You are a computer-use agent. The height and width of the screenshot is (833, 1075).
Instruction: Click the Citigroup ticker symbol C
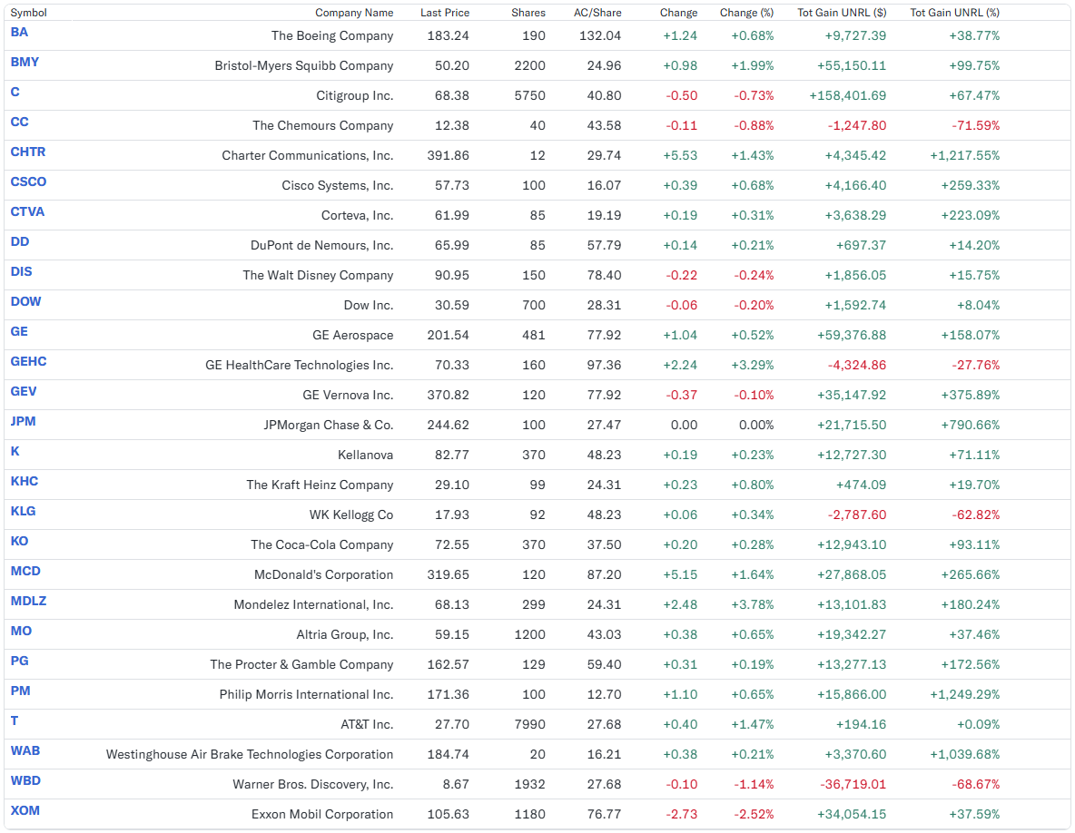15,92
